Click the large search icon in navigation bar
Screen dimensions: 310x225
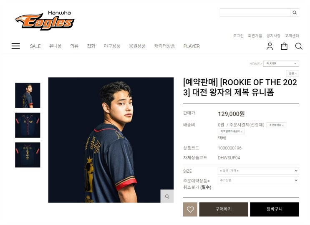[x=299, y=46]
